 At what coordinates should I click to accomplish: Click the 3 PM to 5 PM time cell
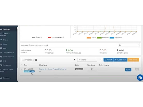pyautogui.click(x=28, y=69)
